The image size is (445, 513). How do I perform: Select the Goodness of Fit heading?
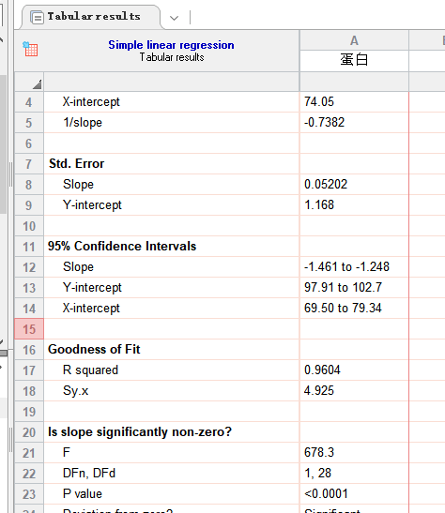click(94, 350)
